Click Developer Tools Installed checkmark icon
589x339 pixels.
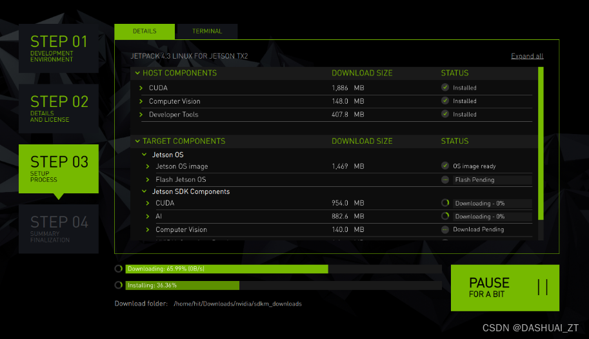click(445, 113)
